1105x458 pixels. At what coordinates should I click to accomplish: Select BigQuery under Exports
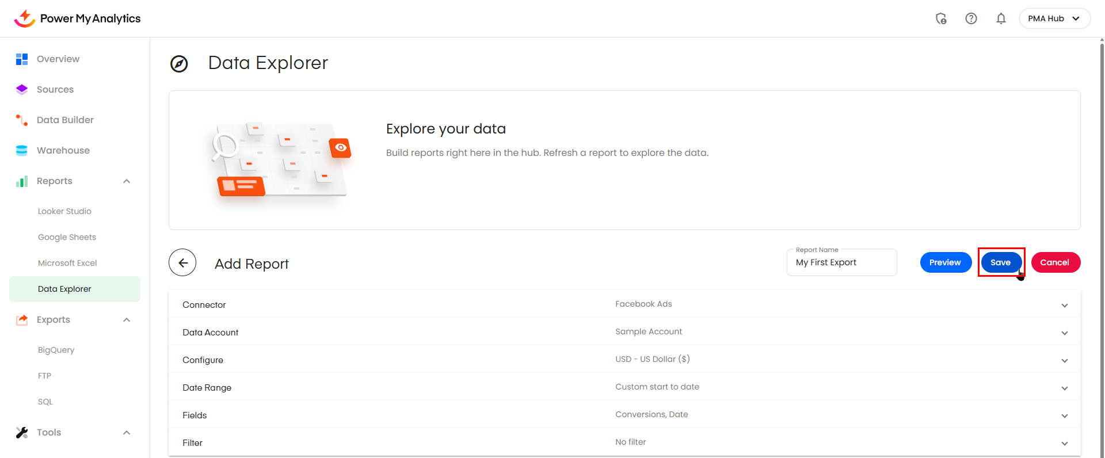click(x=56, y=350)
